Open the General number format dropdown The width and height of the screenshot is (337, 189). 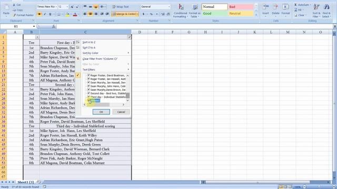(169, 7)
